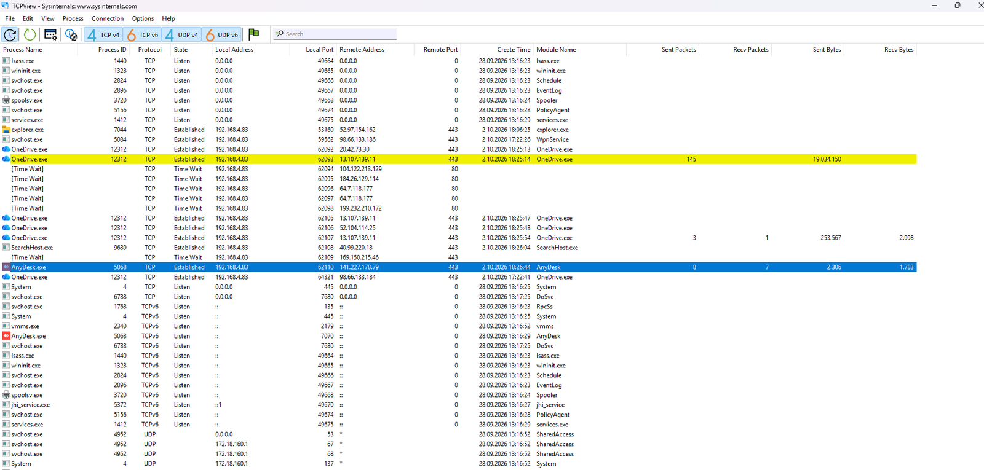Open the View menu

click(x=48, y=18)
